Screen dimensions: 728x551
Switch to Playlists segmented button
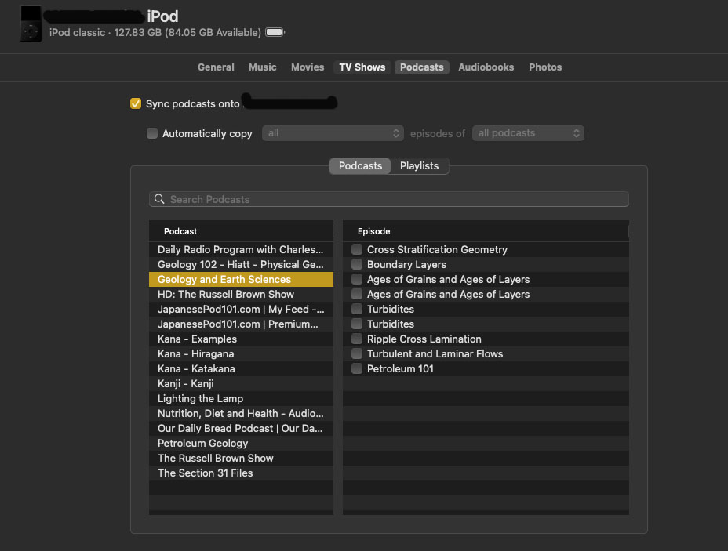pyautogui.click(x=419, y=165)
